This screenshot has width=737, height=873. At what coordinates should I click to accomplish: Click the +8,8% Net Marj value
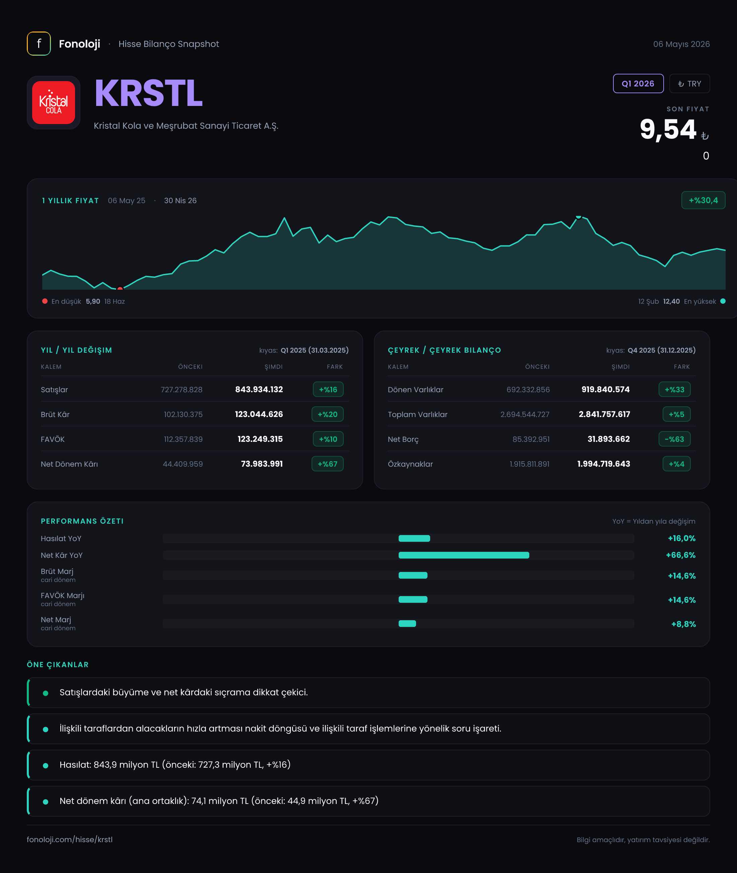683,624
